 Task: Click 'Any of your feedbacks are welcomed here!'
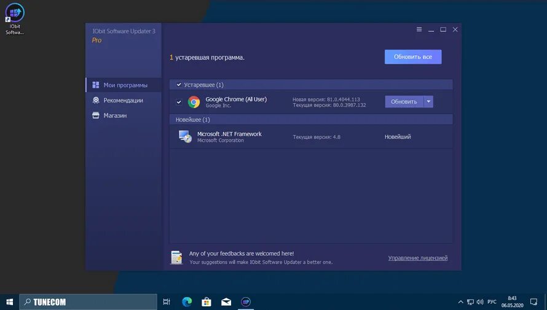coord(242,254)
